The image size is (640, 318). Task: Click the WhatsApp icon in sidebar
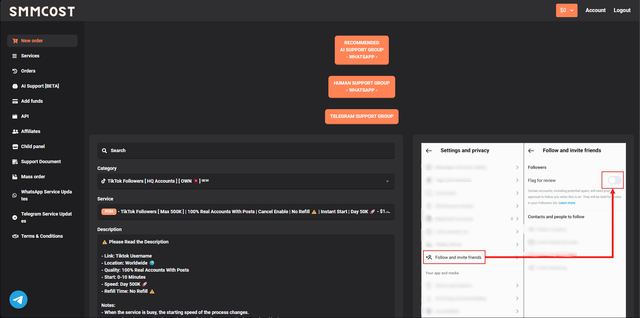(14, 195)
